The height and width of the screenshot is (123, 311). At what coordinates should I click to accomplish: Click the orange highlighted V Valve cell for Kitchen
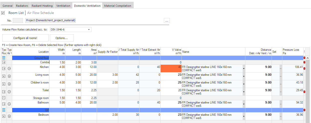click(x=171, y=69)
